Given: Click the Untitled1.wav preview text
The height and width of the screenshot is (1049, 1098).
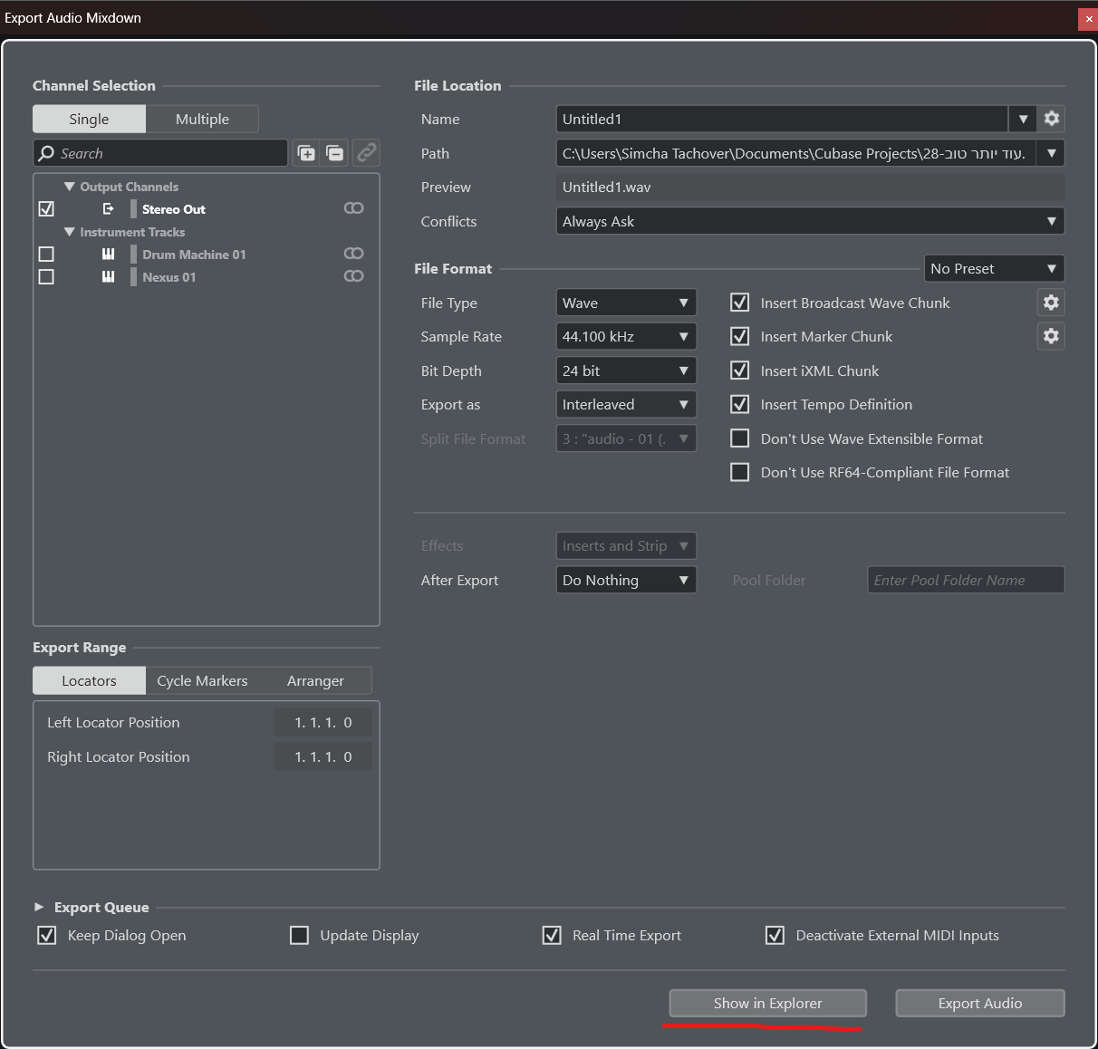Looking at the screenshot, I should pos(606,188).
